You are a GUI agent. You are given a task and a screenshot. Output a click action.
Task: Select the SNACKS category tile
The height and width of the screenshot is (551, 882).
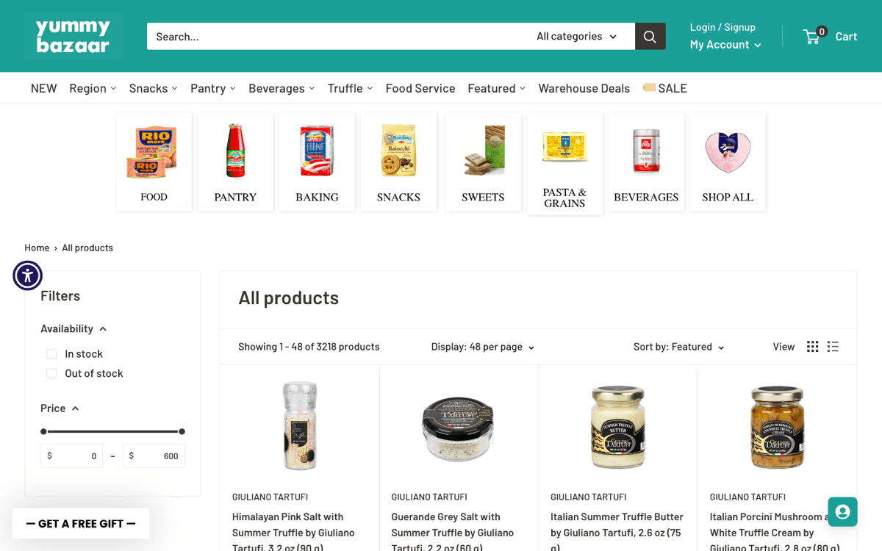398,162
